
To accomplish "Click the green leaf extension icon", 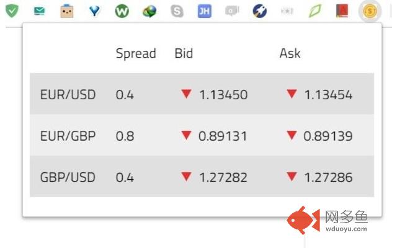I will click(x=314, y=11).
